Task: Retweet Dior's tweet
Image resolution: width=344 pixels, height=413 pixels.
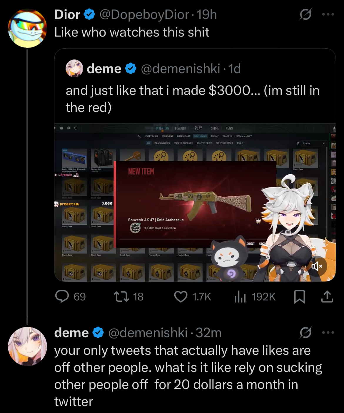Action: tap(121, 296)
